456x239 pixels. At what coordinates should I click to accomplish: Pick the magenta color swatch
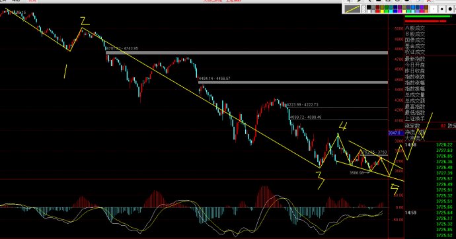[x=400, y=11]
